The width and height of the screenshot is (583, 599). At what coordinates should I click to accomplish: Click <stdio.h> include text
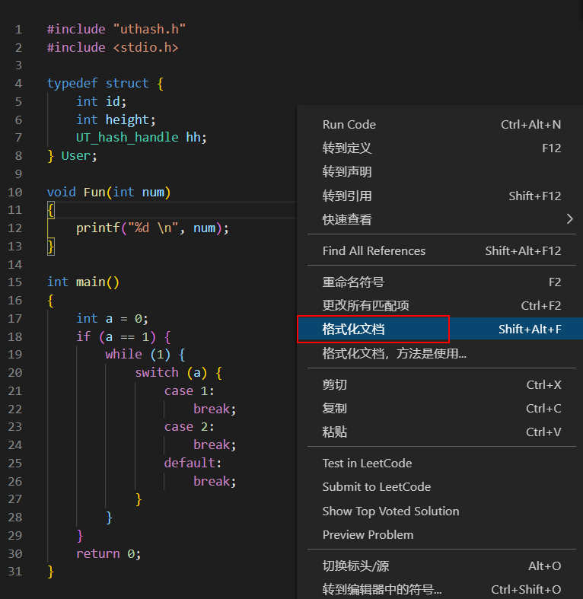click(145, 47)
